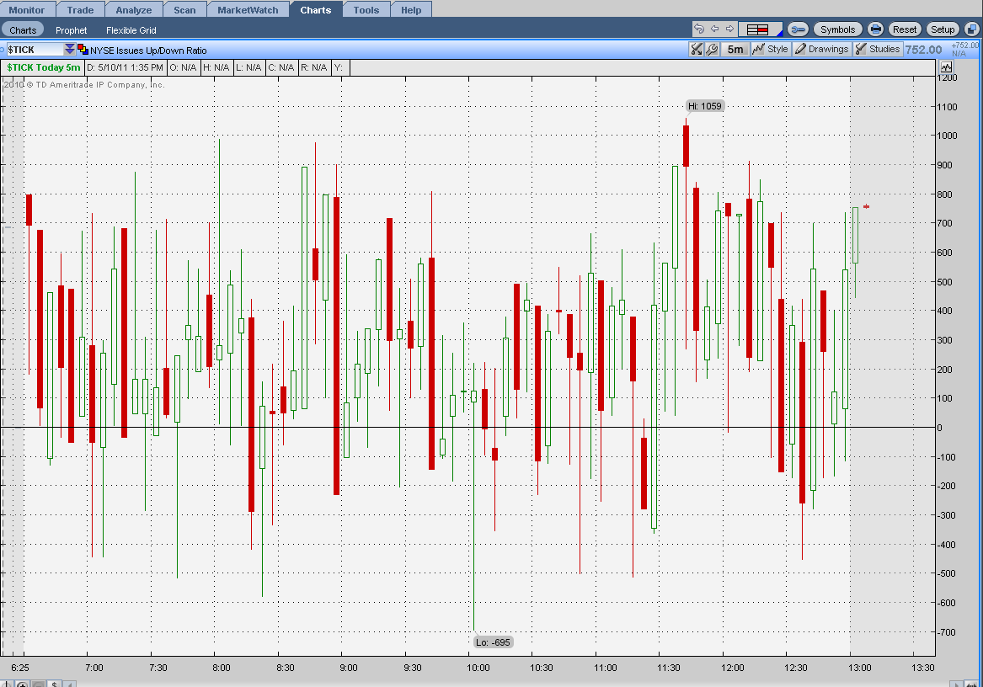Open the chart grid layout selector

pyautogui.click(x=761, y=29)
